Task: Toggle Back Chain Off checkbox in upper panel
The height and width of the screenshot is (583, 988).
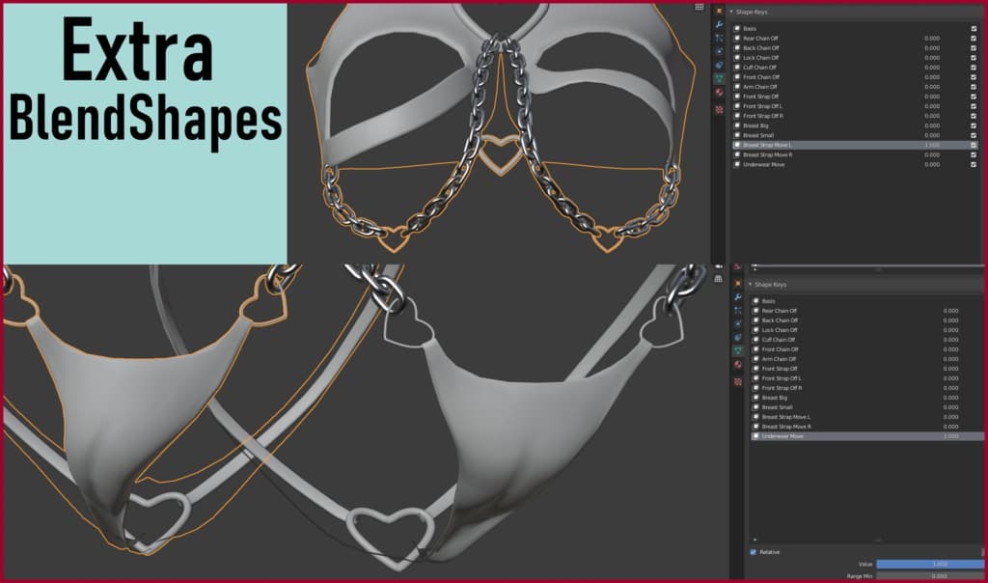Action: pyautogui.click(x=974, y=48)
